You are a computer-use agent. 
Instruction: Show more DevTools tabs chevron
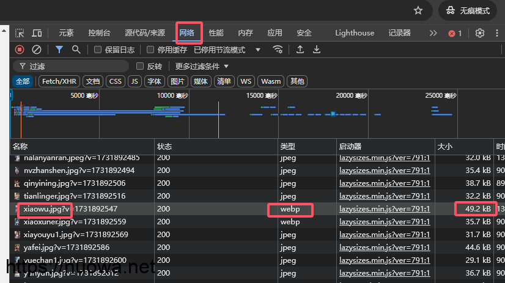pos(433,33)
